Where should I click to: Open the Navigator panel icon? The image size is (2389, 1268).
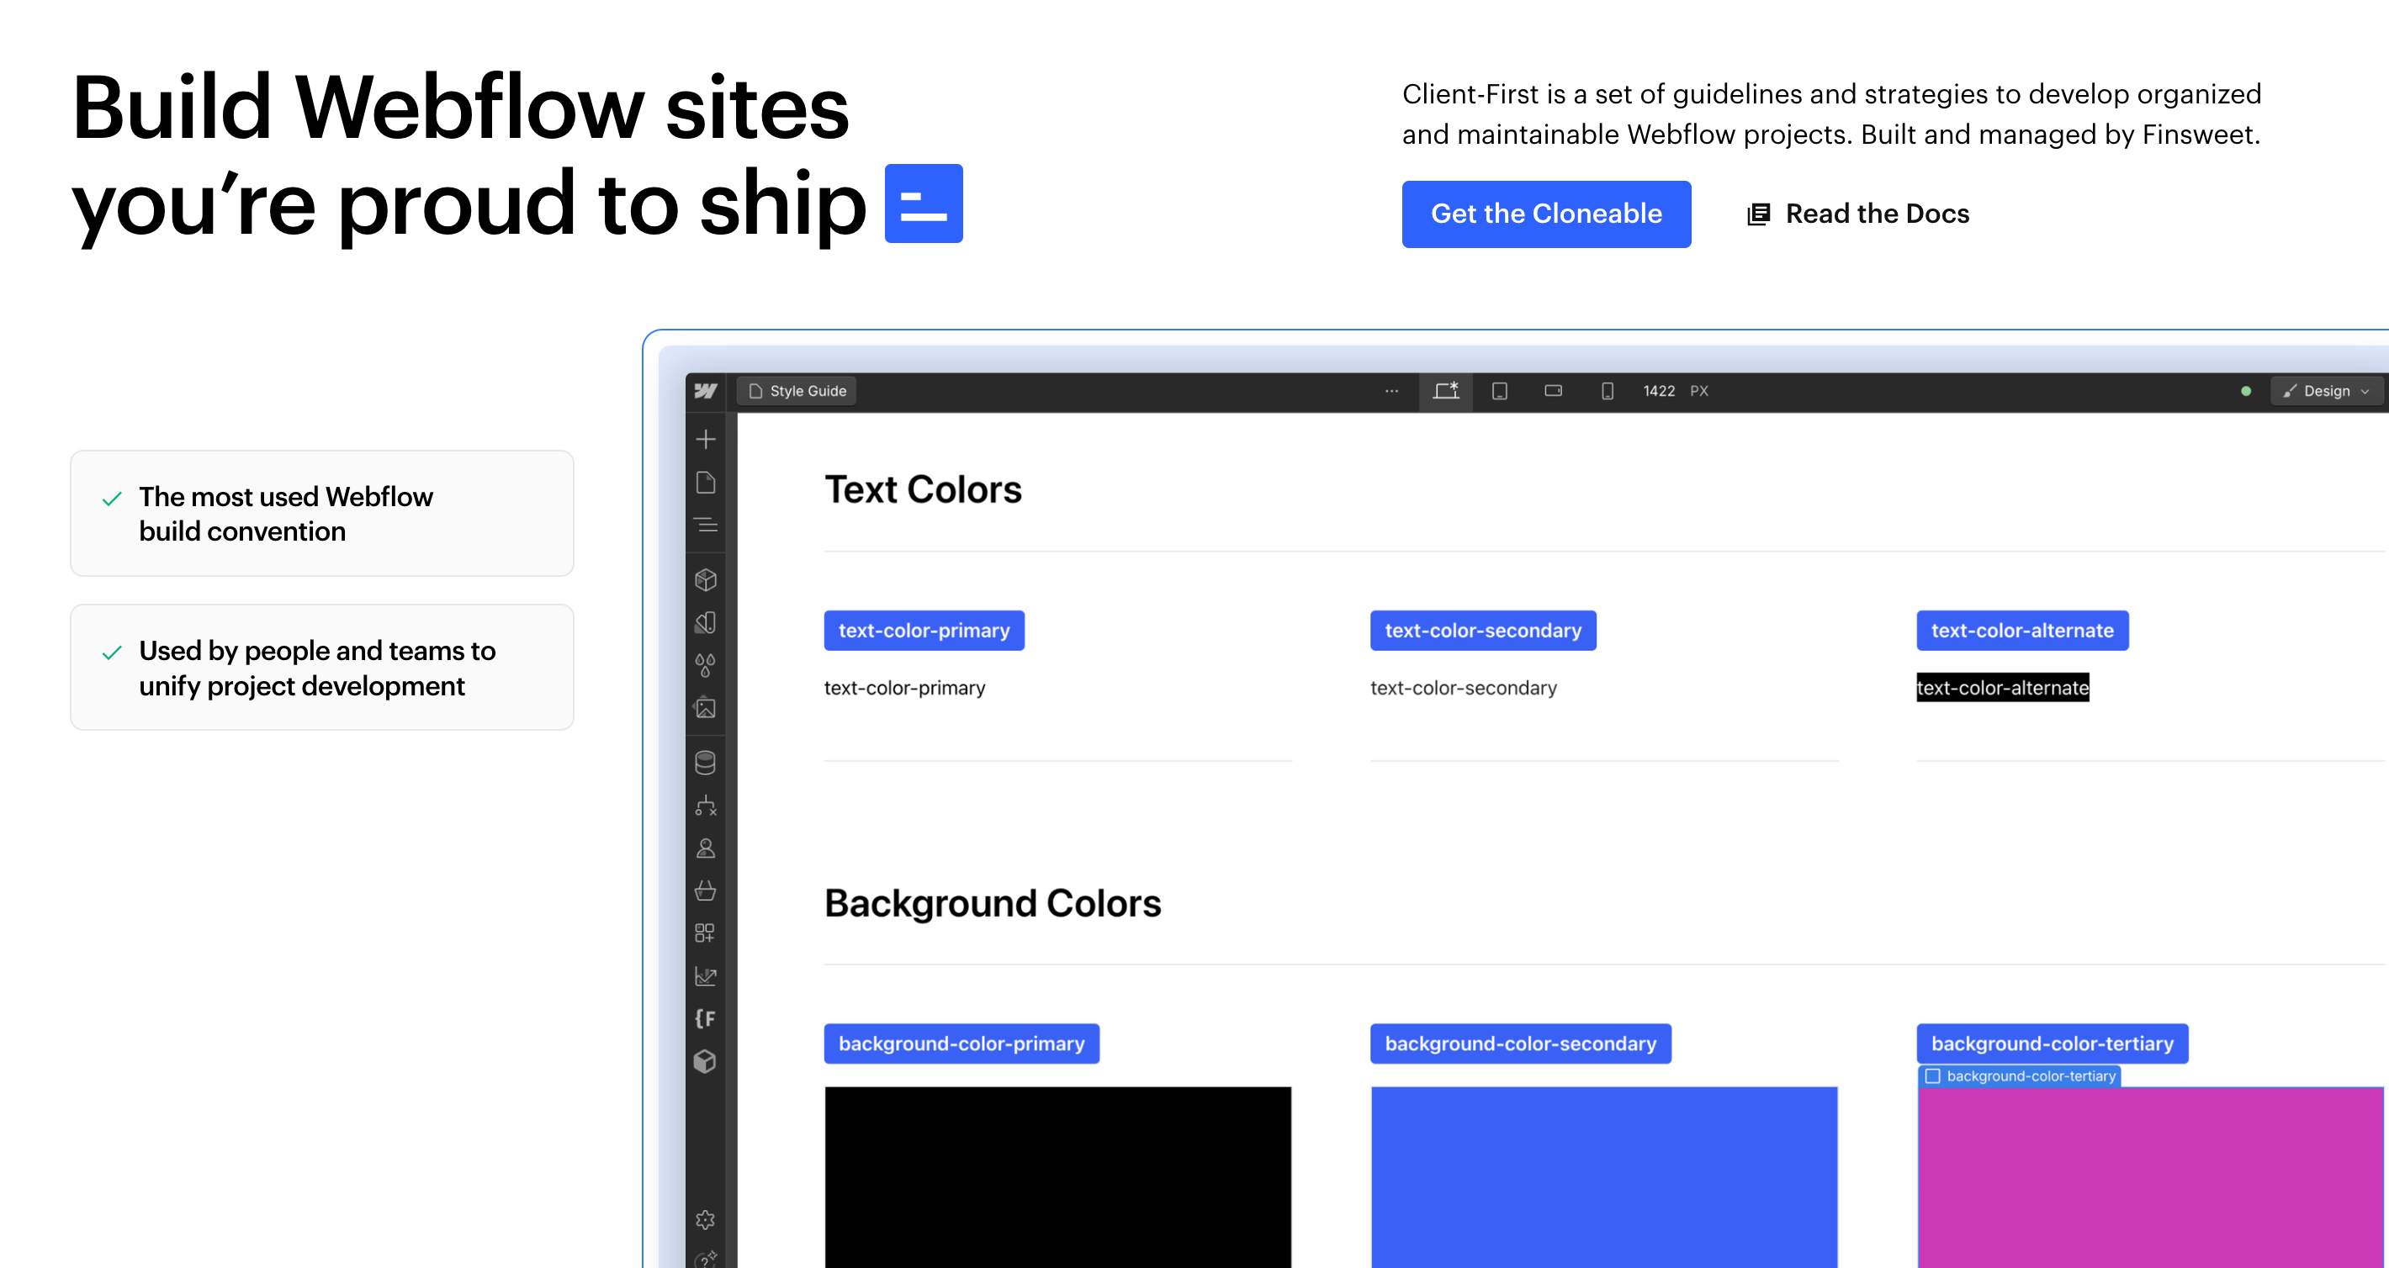click(x=706, y=526)
